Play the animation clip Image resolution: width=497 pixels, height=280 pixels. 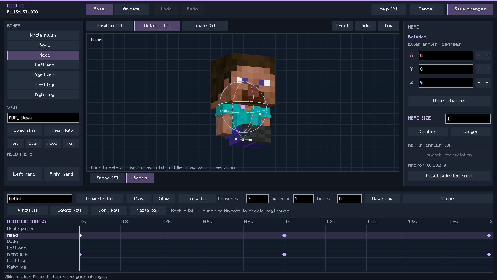pyautogui.click(x=139, y=199)
